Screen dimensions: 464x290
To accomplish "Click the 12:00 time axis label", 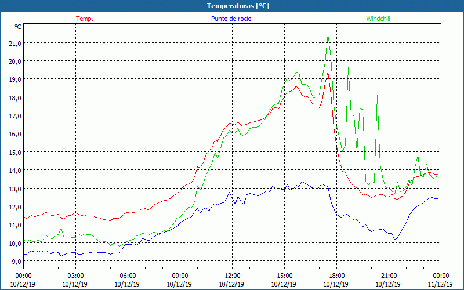I will coord(233,276).
